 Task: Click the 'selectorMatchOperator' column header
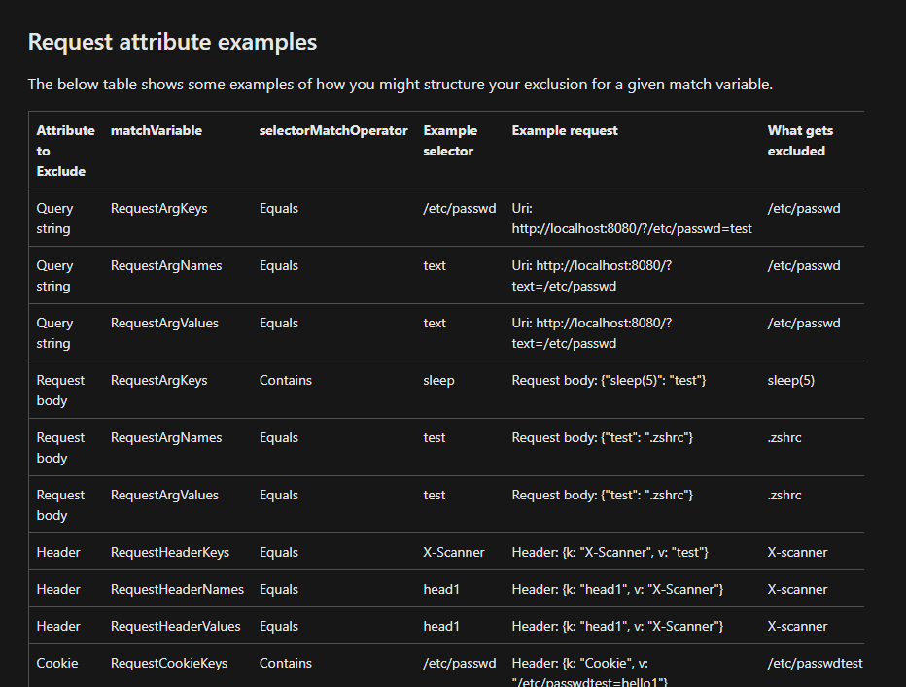click(333, 130)
